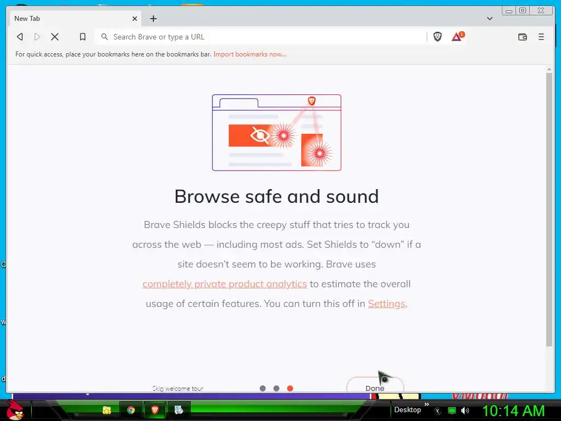Go to second welcome tour dot
This screenshot has width=561, height=421.
pyautogui.click(x=276, y=389)
